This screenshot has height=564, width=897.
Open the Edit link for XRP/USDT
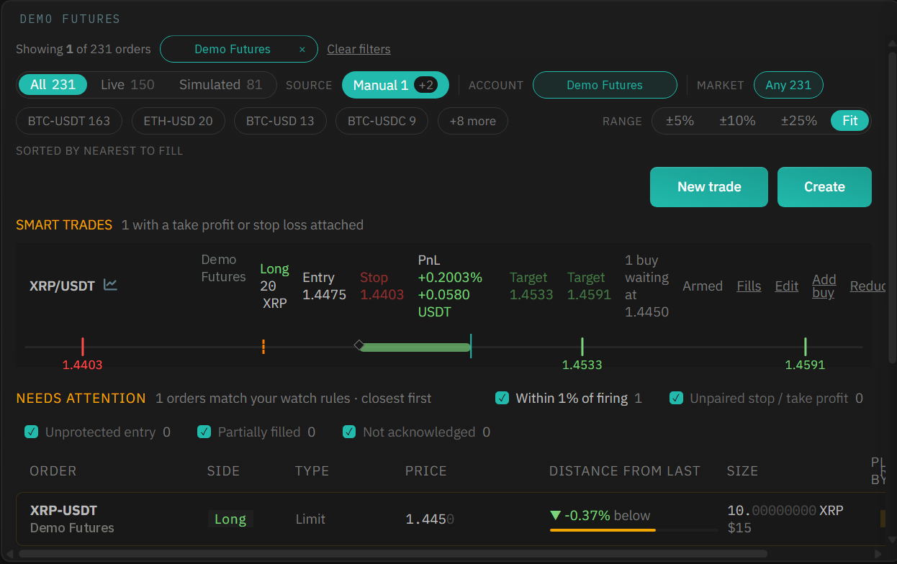(786, 286)
